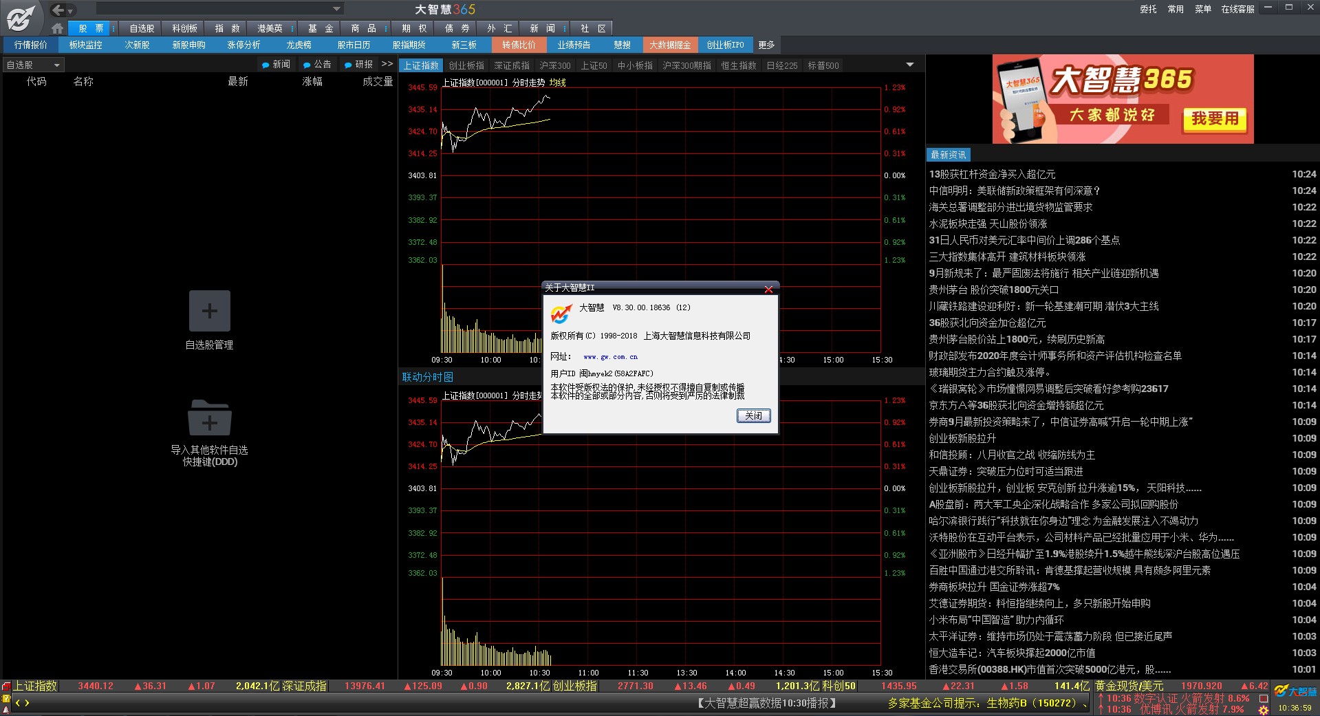Viewport: 1320px width, 716px height.
Task: Click the 大智慧 logo in the About dialog
Action: tap(561, 314)
